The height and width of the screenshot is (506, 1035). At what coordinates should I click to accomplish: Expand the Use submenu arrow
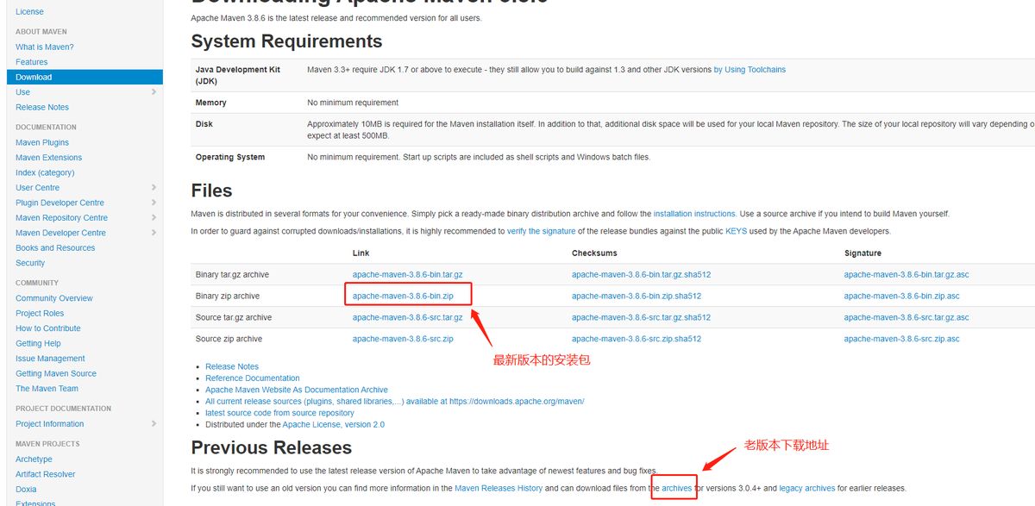pos(154,92)
